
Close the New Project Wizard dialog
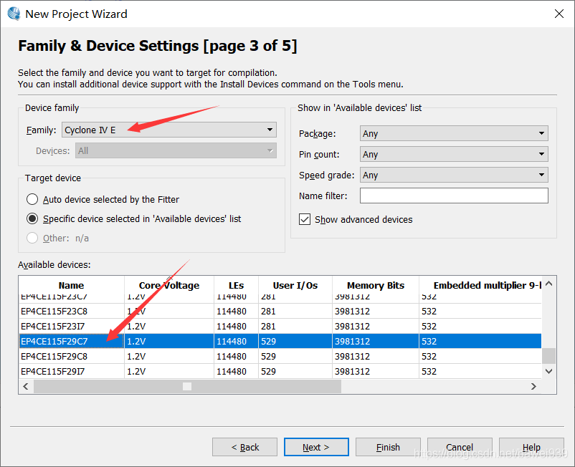[559, 14]
